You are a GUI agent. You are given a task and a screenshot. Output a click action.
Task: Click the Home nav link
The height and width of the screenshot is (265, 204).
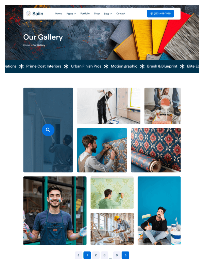click(59, 14)
